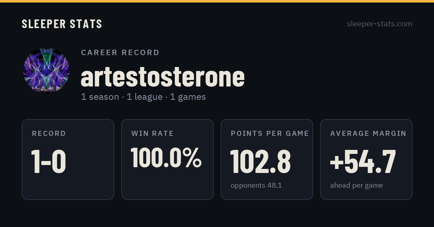The image size is (434, 227).
Task: Click the 100.0% win rate value
Action: 166,157
